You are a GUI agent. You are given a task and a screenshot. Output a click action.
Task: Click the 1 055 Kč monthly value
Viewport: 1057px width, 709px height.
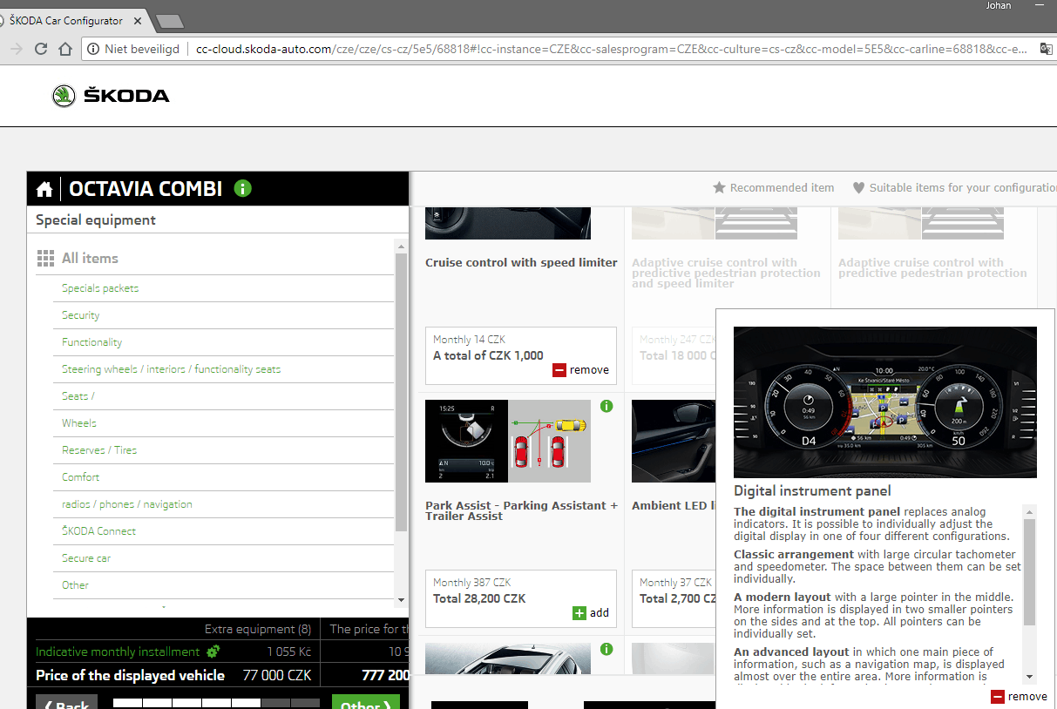click(288, 652)
